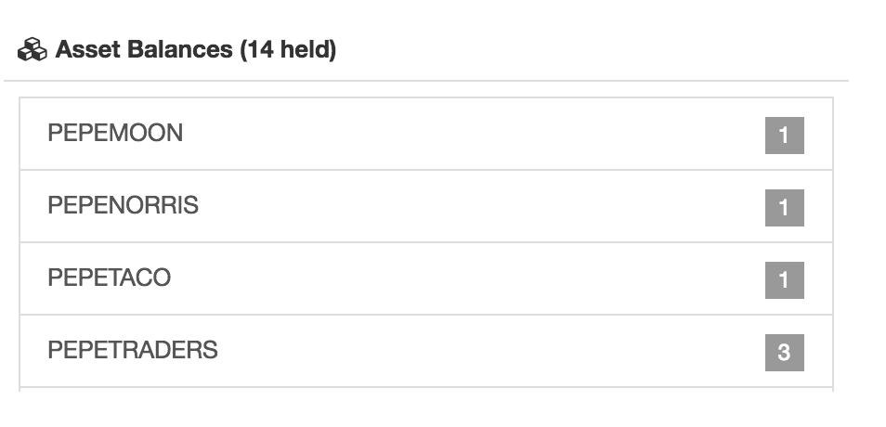Click the divider line under the heading
Screen dimensions: 886x427
pos(426,81)
